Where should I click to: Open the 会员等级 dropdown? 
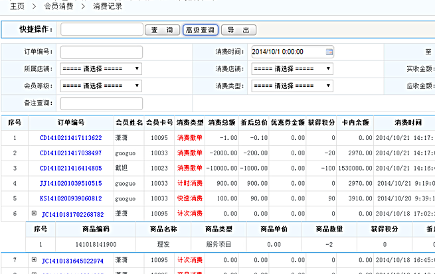pyautogui.click(x=101, y=86)
